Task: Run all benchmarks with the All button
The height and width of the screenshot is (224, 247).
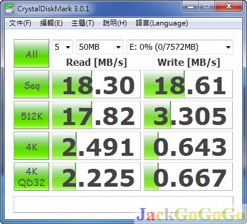Action: pyautogui.click(x=31, y=53)
